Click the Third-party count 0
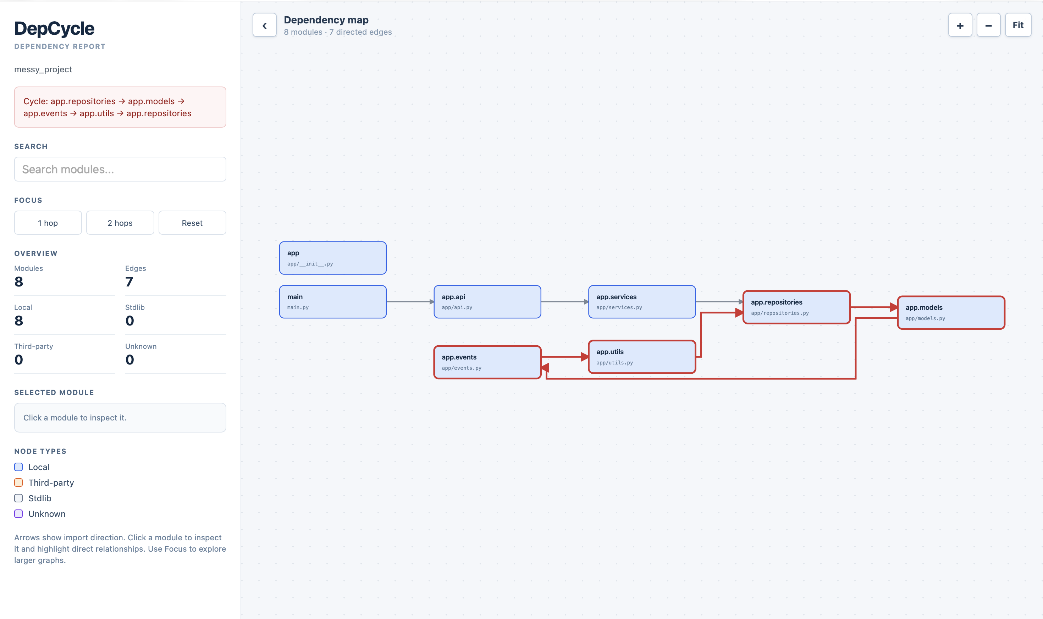This screenshot has height=619, width=1043. pos(19,359)
